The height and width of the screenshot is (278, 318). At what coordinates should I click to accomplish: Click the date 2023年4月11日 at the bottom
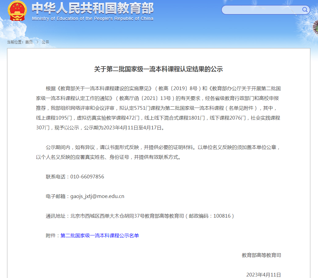coord(263,274)
